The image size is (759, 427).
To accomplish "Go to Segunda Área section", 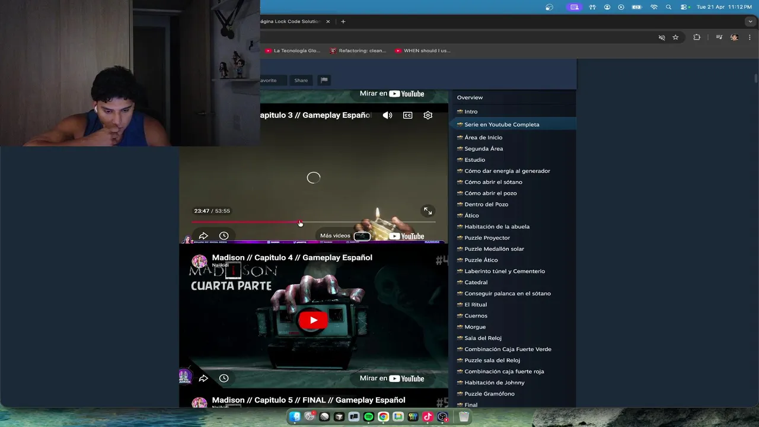I will 483,149.
